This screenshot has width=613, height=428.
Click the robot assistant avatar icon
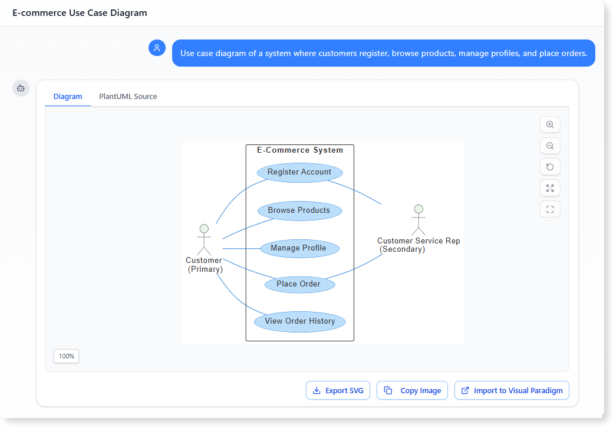[21, 88]
